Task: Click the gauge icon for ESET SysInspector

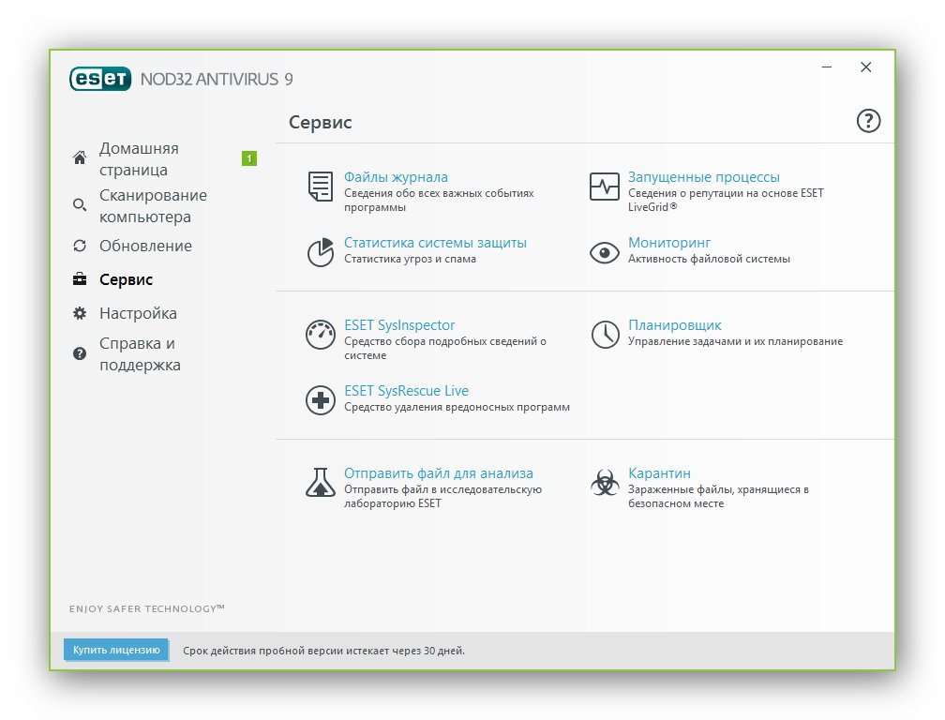Action: [321, 335]
